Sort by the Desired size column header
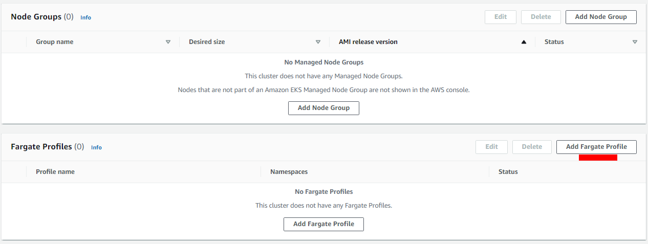Image resolution: width=648 pixels, height=244 pixels. pyautogui.click(x=207, y=42)
